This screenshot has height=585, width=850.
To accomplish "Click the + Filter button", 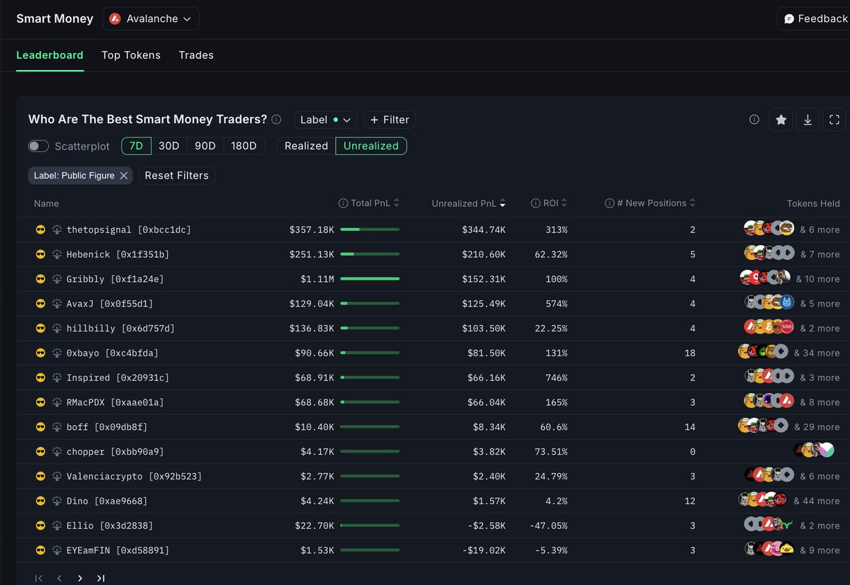I will 390,120.
